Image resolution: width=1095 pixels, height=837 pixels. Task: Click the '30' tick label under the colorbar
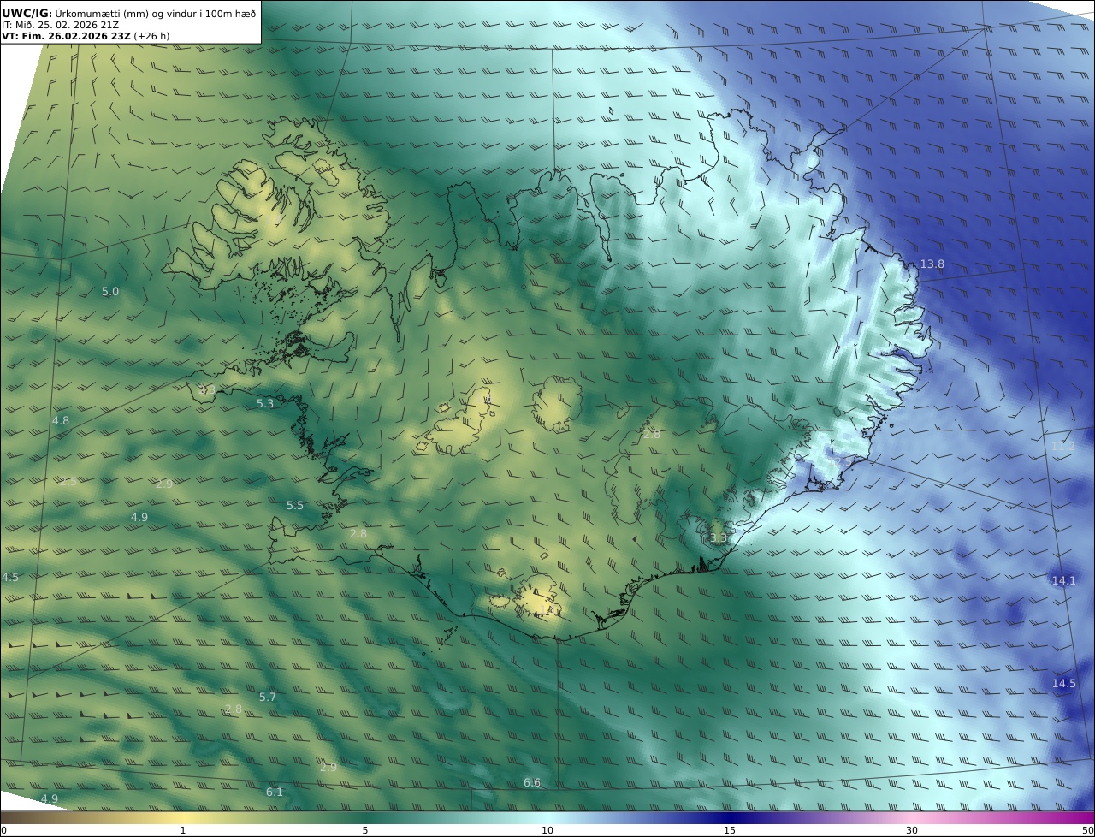click(x=912, y=830)
